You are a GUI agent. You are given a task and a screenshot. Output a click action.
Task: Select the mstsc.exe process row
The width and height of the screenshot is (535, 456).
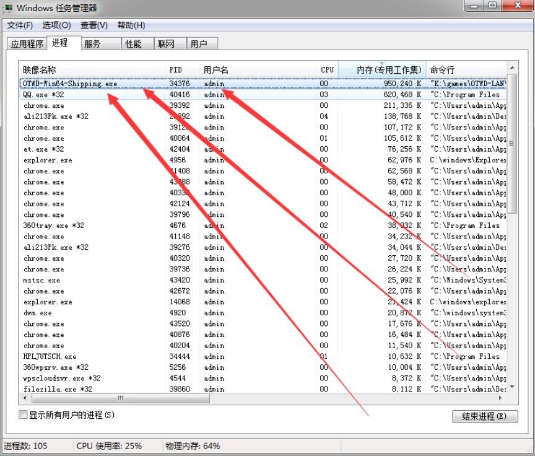coord(41,280)
